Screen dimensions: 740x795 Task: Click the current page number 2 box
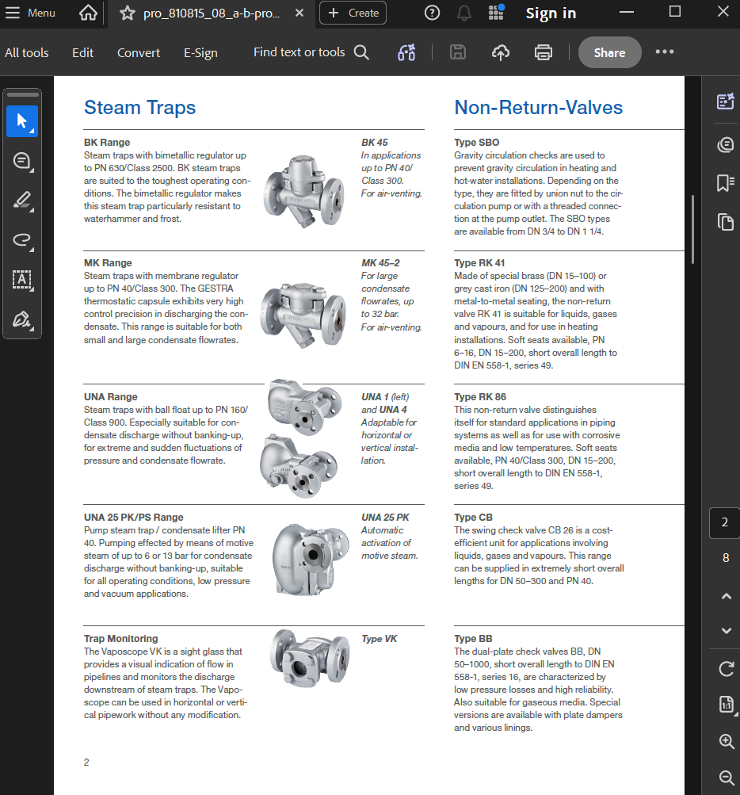tap(725, 522)
